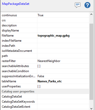Toggle suppressInitializationErr False value
The width and height of the screenshot is (95, 110).
point(63,76)
